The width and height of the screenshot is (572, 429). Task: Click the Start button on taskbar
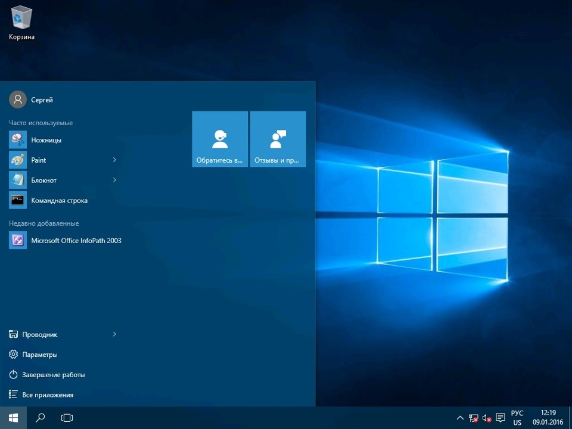point(13,418)
